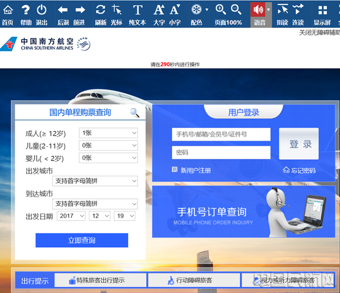Open 视力或听力障碍旅客 tab
Viewport: 340px width, 293px height.
(x=287, y=280)
